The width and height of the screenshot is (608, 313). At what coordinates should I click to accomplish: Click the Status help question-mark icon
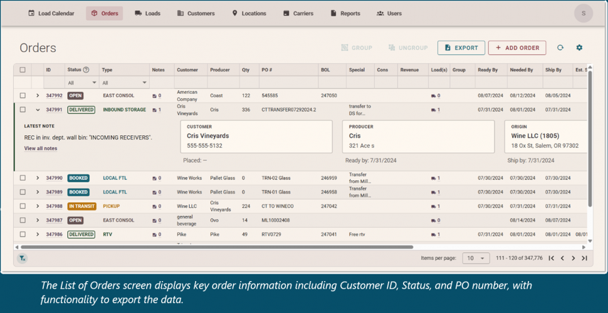86,69
